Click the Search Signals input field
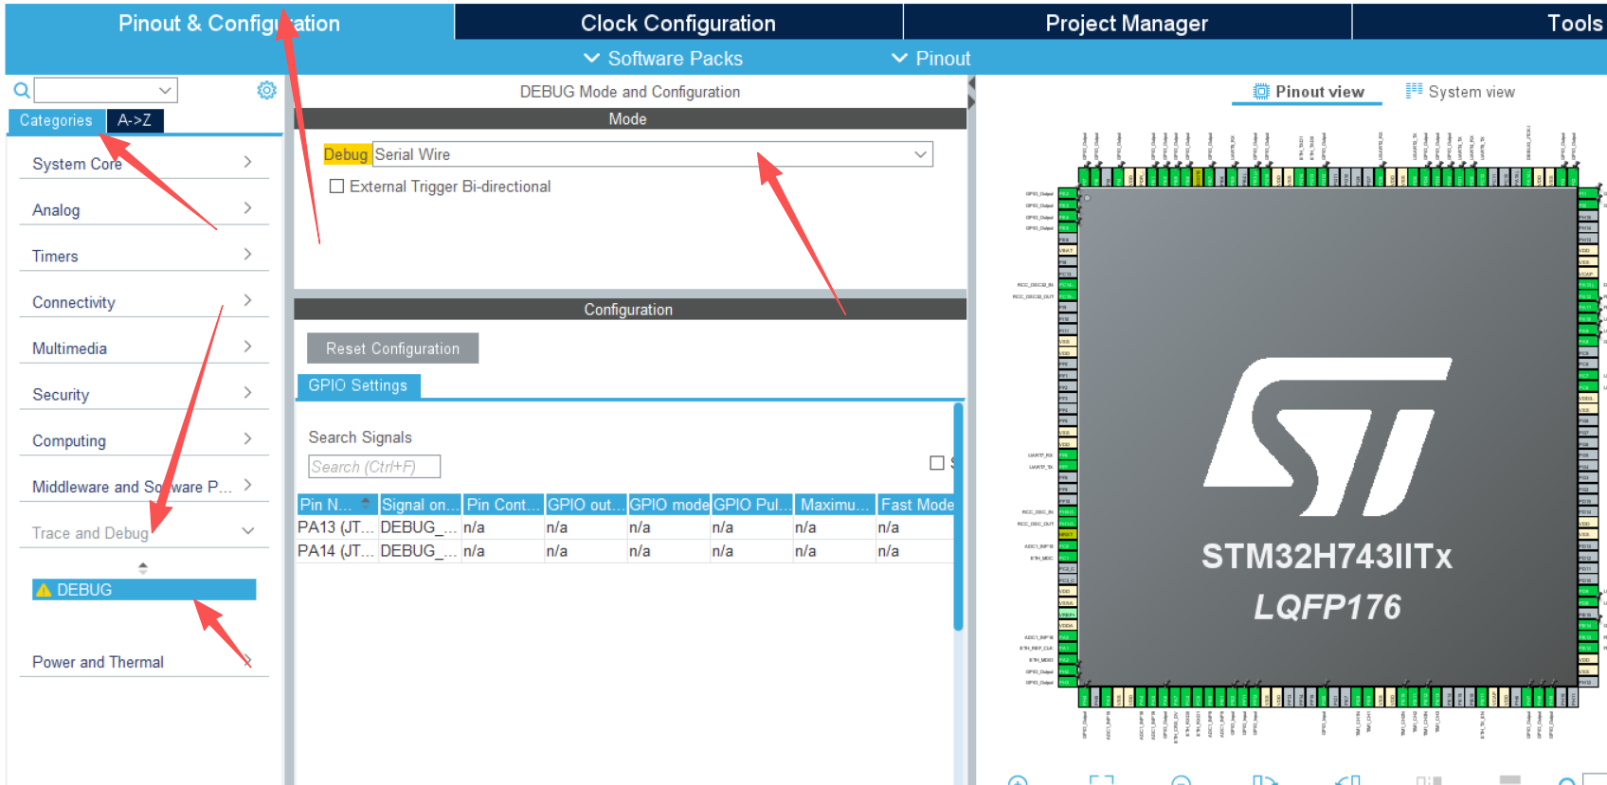 (374, 467)
